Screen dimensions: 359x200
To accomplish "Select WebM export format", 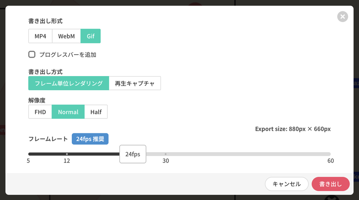I will pos(66,36).
